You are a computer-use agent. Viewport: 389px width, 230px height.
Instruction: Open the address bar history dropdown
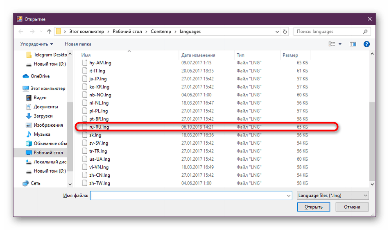point(277,32)
